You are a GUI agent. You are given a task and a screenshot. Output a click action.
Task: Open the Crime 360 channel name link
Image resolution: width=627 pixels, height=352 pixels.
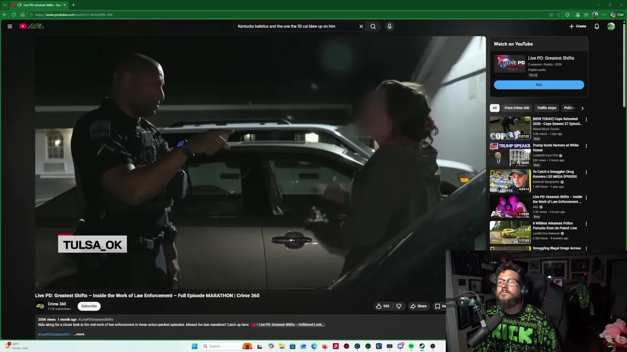point(57,304)
